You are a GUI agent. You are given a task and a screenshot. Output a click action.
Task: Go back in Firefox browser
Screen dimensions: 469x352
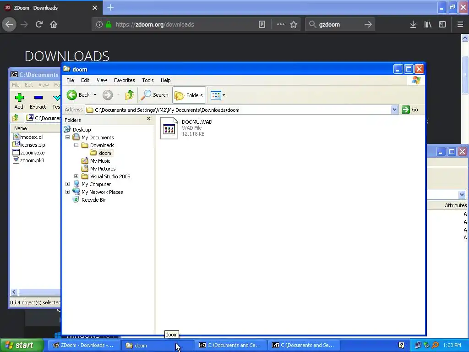coord(9,25)
